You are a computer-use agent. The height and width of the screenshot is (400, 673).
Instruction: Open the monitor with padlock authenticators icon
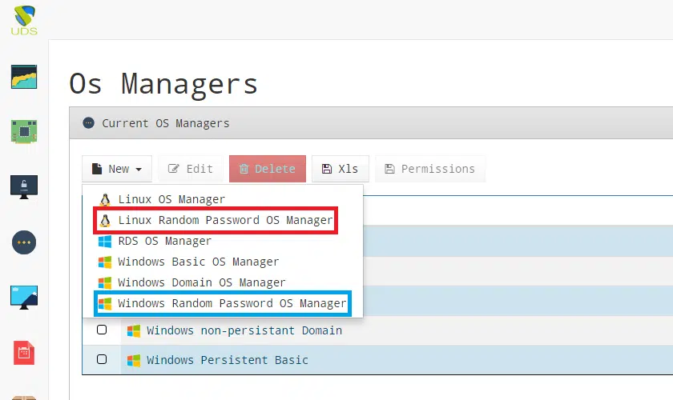tap(24, 187)
